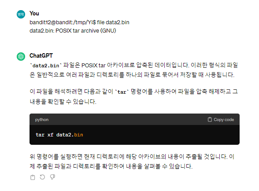Click the inline `data2.bin` code text
259x191 pixels.
coord(46,66)
